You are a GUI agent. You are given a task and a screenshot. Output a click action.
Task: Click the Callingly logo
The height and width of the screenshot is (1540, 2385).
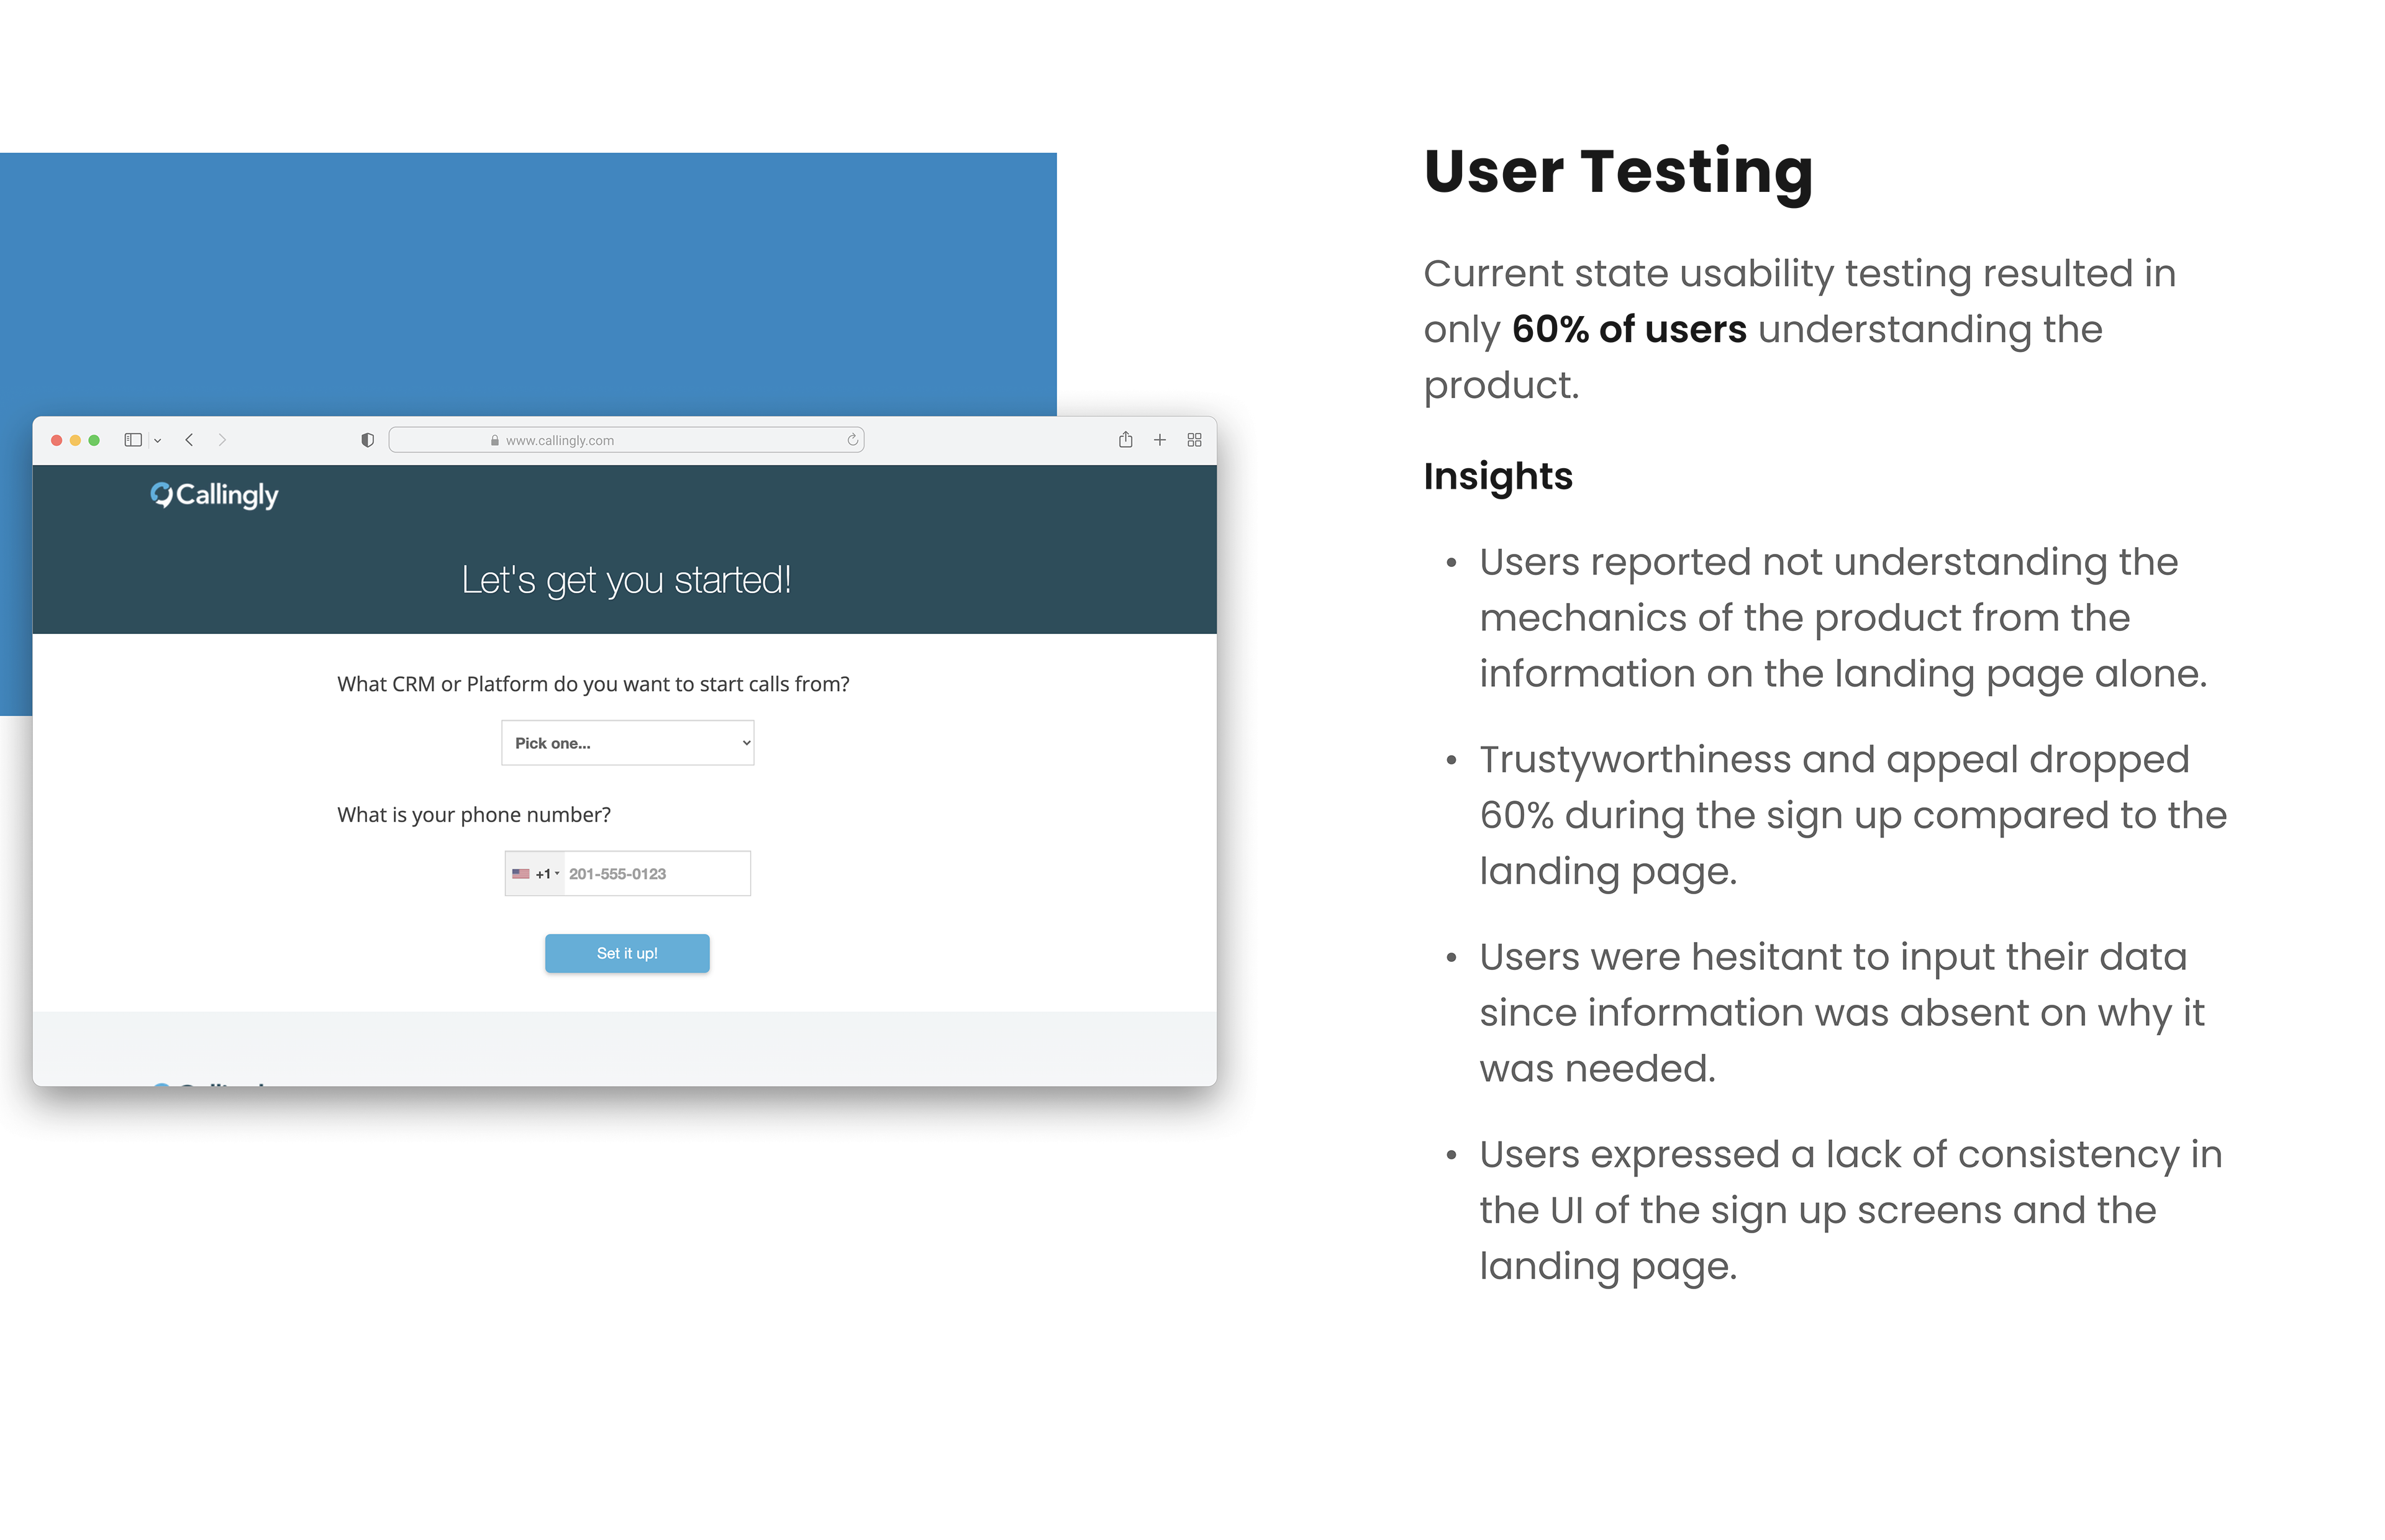(x=214, y=495)
